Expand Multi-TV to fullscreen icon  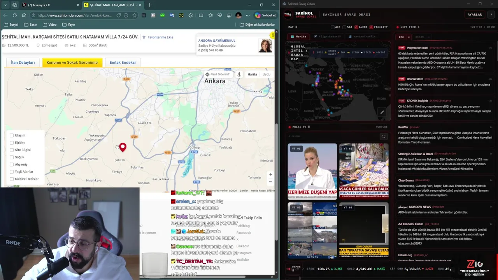point(384,136)
